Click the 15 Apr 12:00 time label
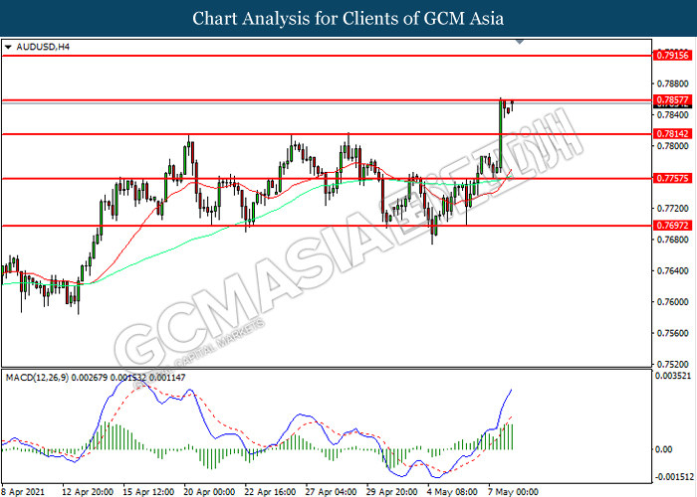 click(148, 492)
